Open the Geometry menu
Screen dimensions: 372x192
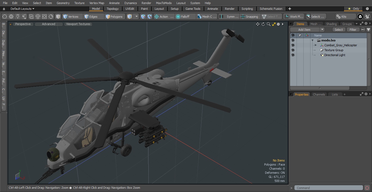pyautogui.click(x=63, y=3)
